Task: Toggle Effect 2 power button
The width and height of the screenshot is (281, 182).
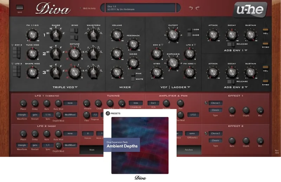Action: [x=206, y=133]
